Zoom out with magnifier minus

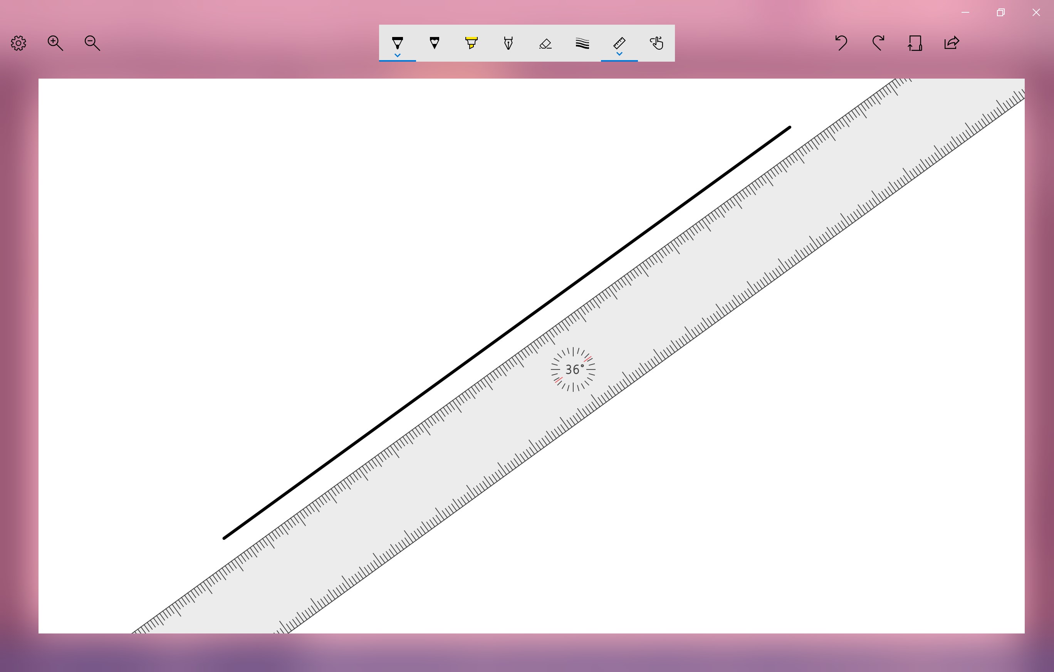92,43
